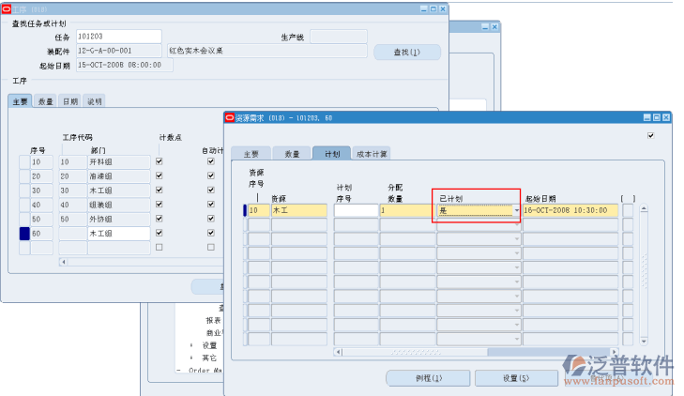This screenshot has width=684, height=396.
Task: Toggle checkbox at top-right of 资源需求 window
Action: click(x=650, y=136)
